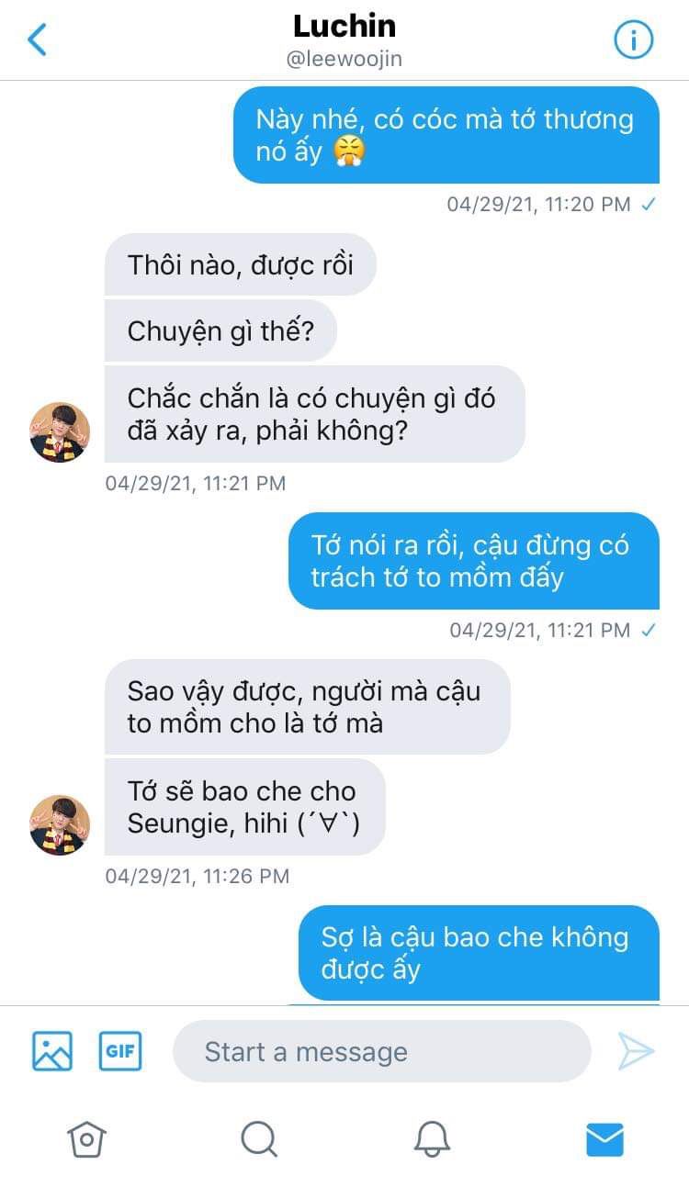689x1187 pixels.
Task: Tap the "Tớ nói ra rồi" sent message
Action: pyautogui.click(x=474, y=561)
